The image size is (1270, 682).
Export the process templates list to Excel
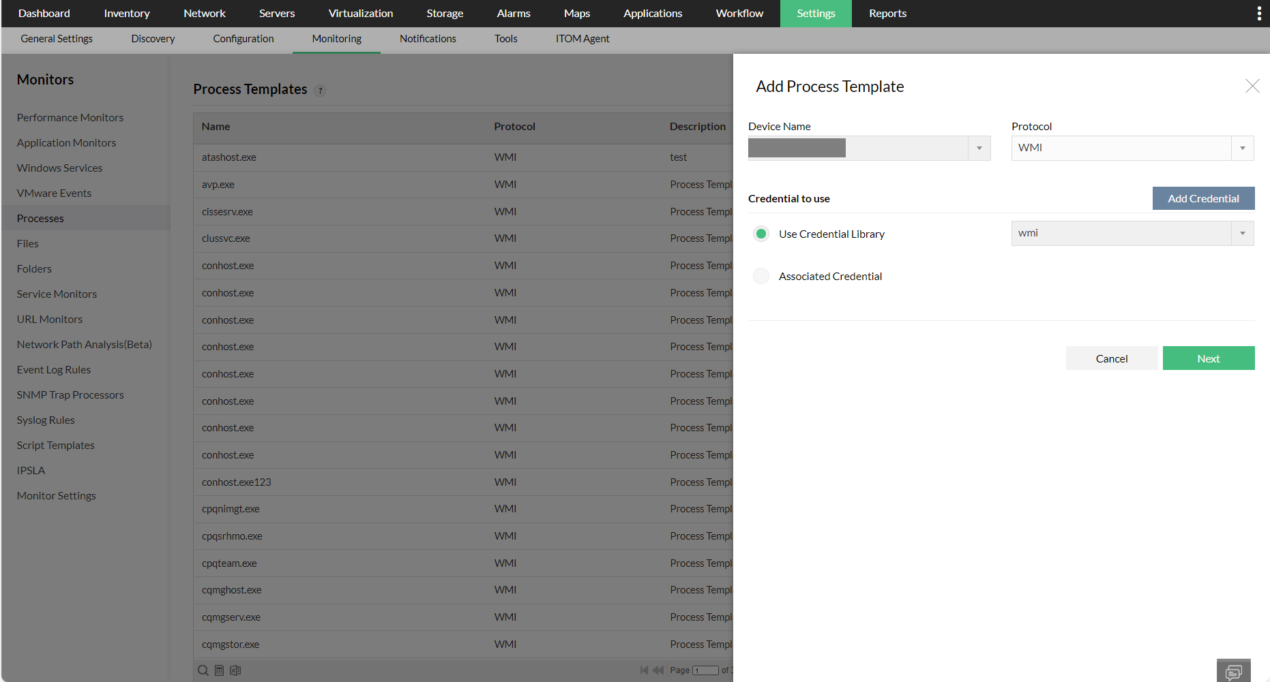[x=235, y=670]
